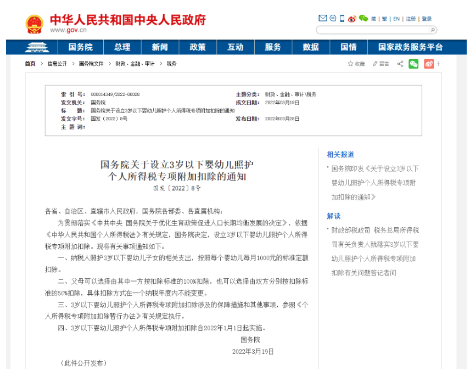Open the 国情 nav menu
470x377 pixels.
tap(349, 47)
